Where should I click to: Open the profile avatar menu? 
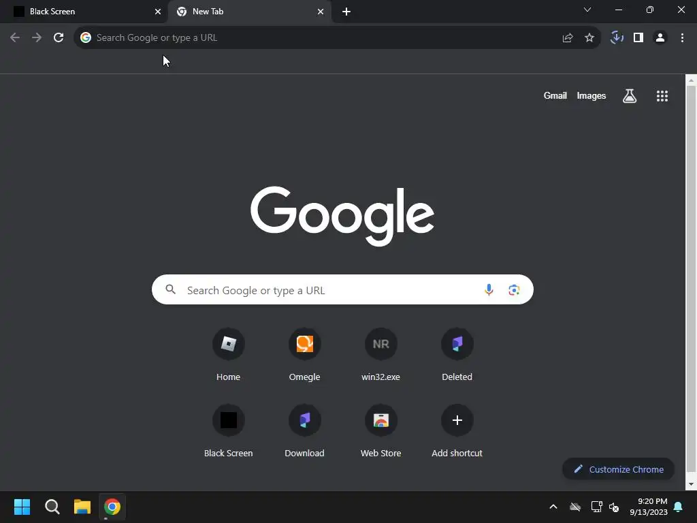660,37
